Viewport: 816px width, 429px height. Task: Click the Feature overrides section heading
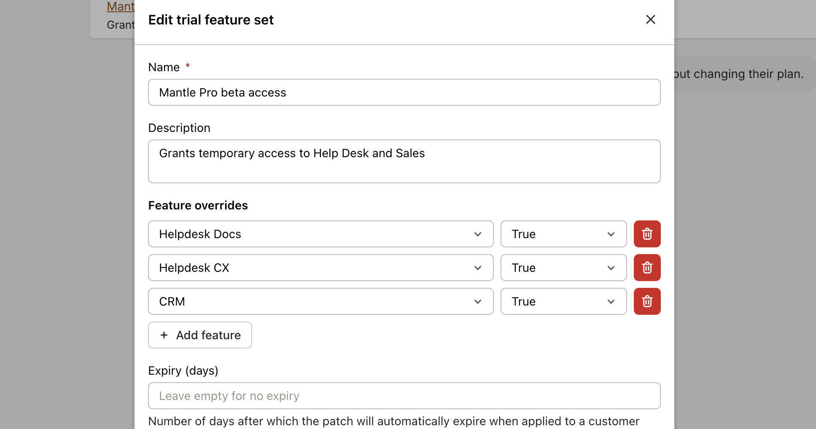click(x=197, y=205)
